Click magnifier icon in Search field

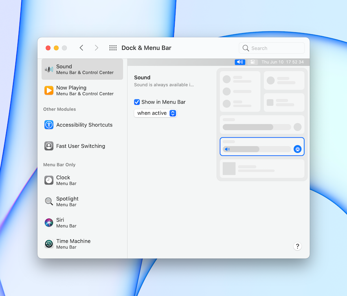pos(246,48)
